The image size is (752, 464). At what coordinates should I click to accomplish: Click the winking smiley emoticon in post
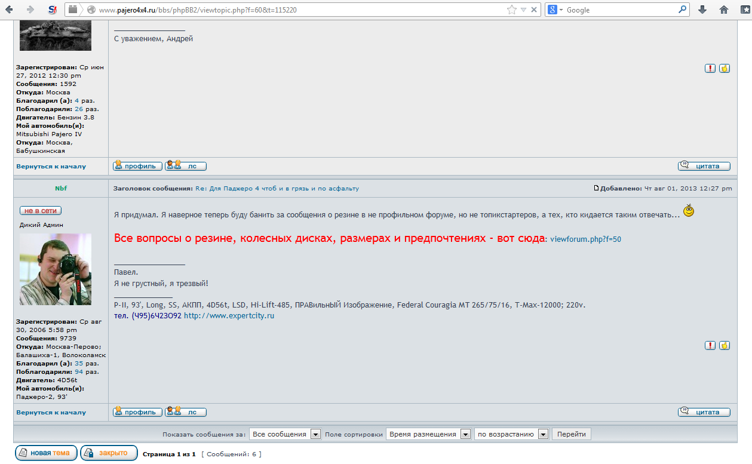point(689,211)
